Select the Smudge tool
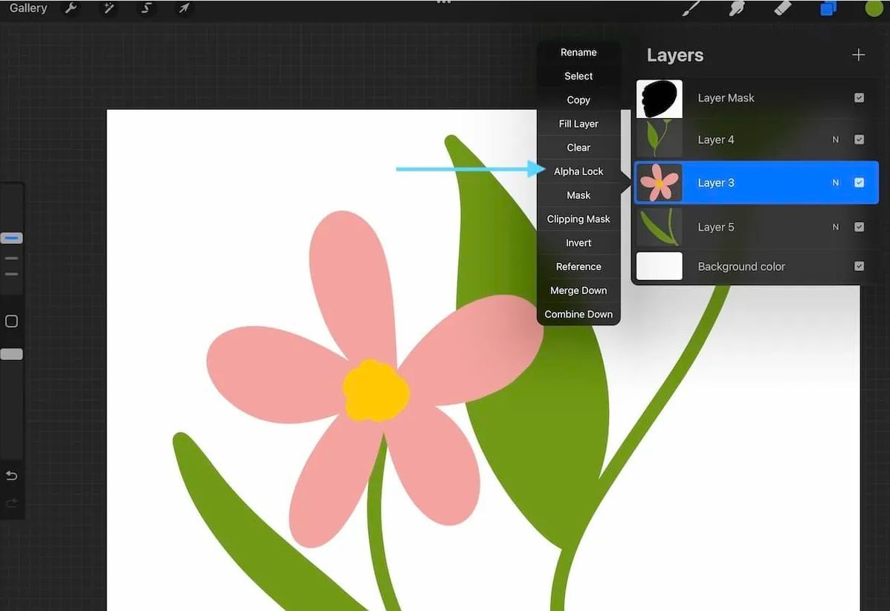Viewport: 890px width, 611px height. pos(736,8)
